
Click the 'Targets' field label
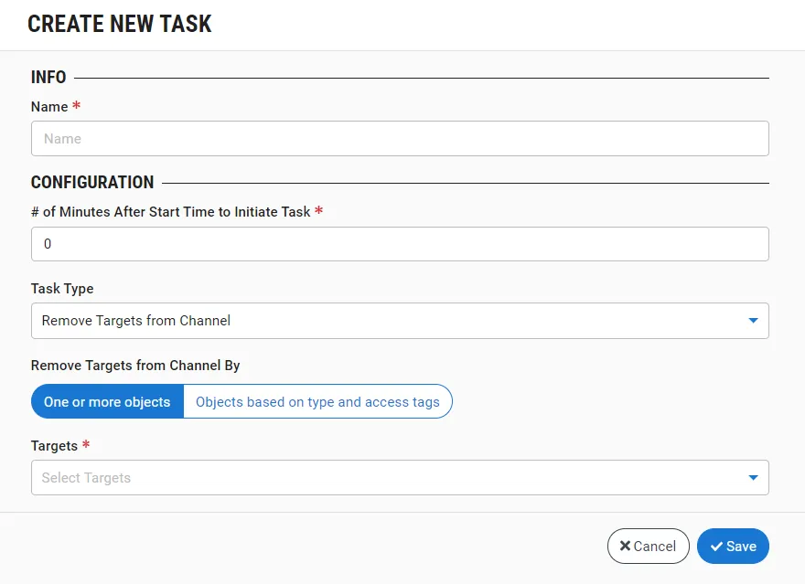tap(54, 446)
